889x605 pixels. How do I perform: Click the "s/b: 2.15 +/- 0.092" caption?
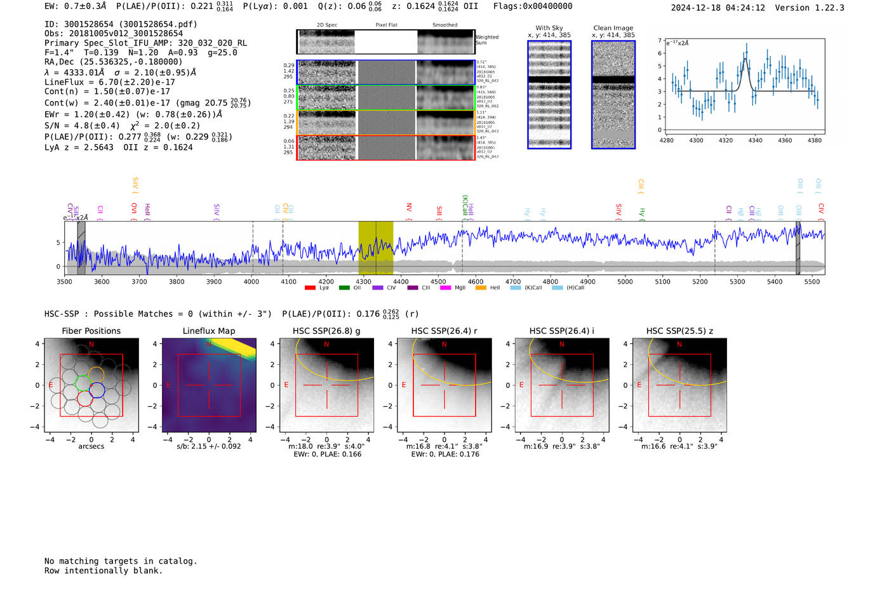pyautogui.click(x=209, y=446)
